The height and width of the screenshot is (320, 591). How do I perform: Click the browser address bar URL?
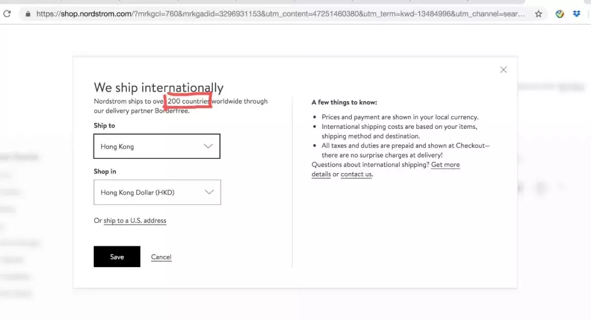280,14
